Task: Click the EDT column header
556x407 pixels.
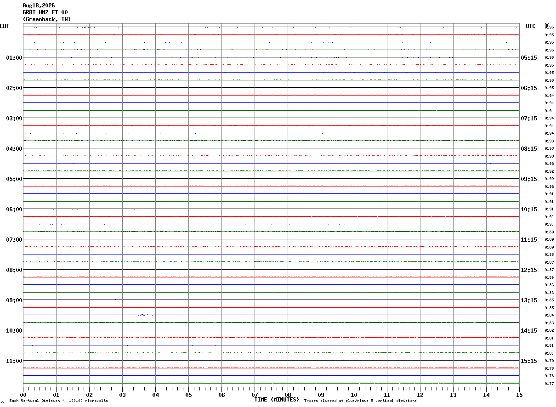Action: tap(4, 26)
